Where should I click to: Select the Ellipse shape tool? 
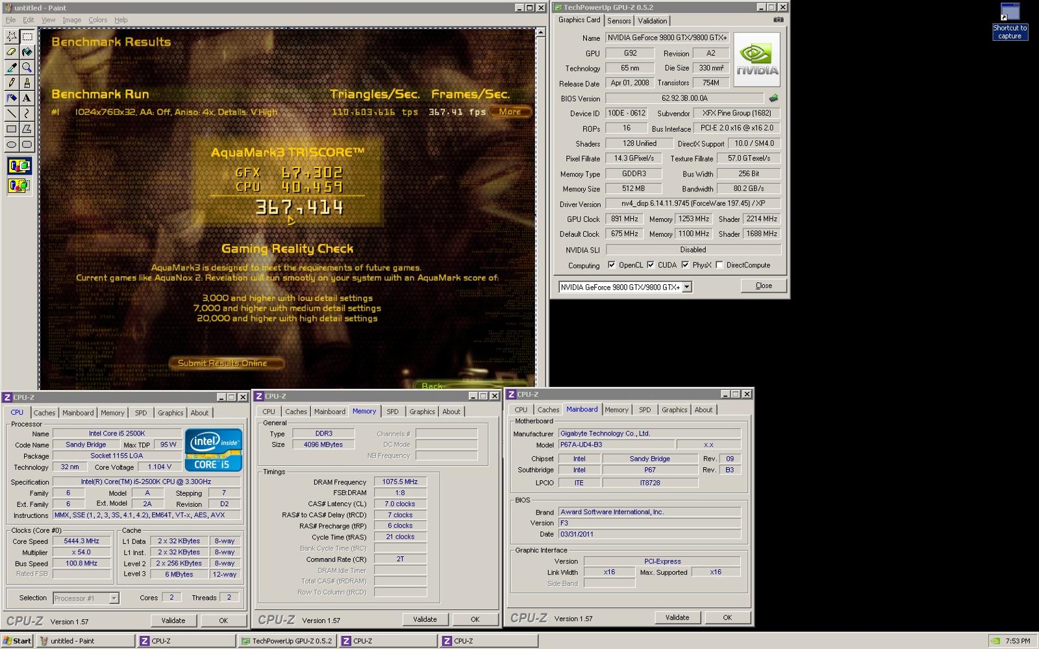[12, 144]
